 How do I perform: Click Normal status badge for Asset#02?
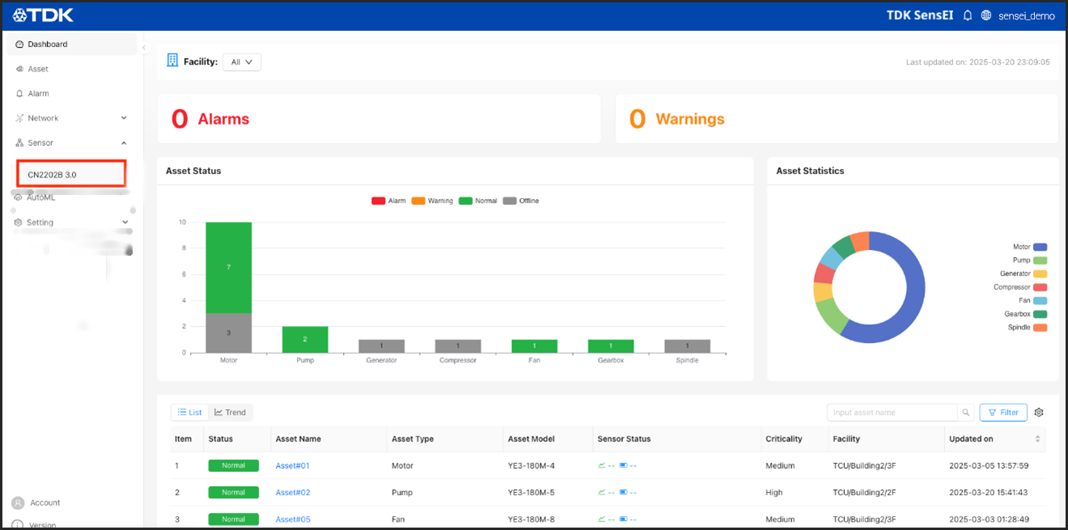[x=234, y=493]
